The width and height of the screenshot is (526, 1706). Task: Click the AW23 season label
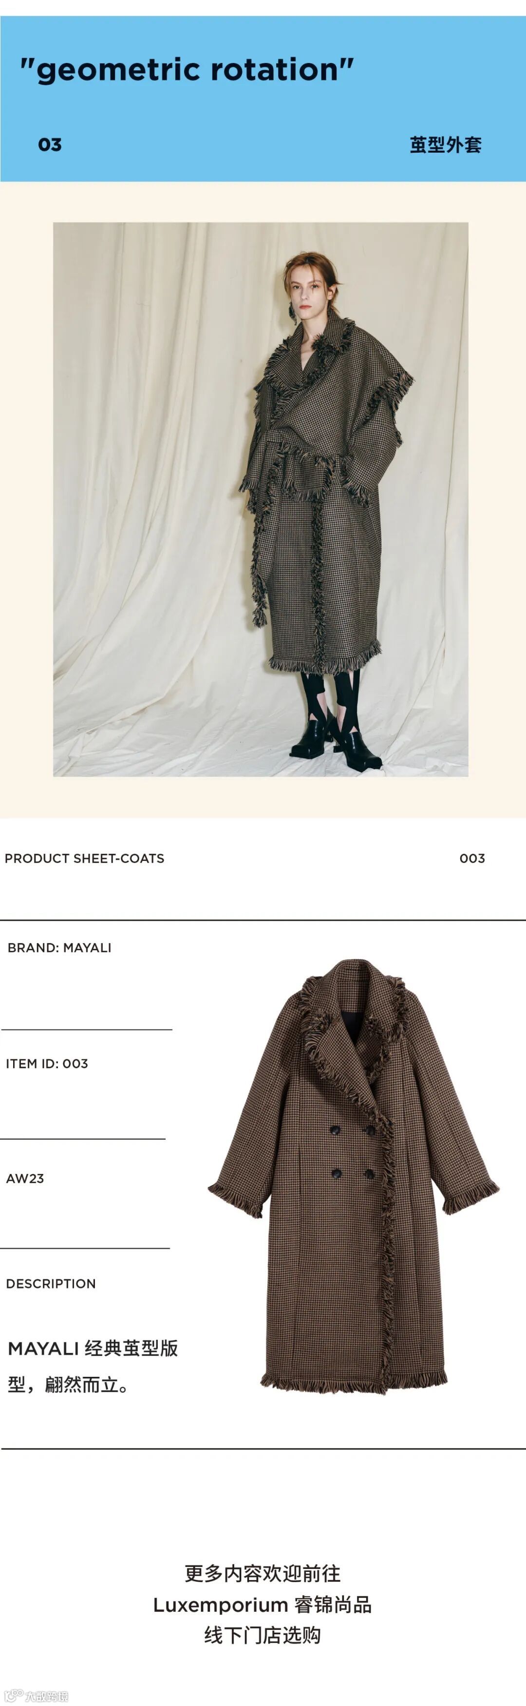[25, 1178]
